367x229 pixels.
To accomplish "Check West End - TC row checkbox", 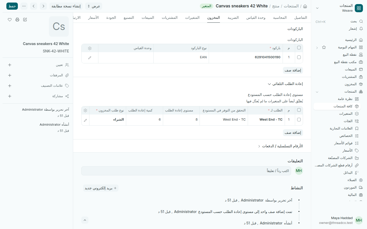I will 299,120.
